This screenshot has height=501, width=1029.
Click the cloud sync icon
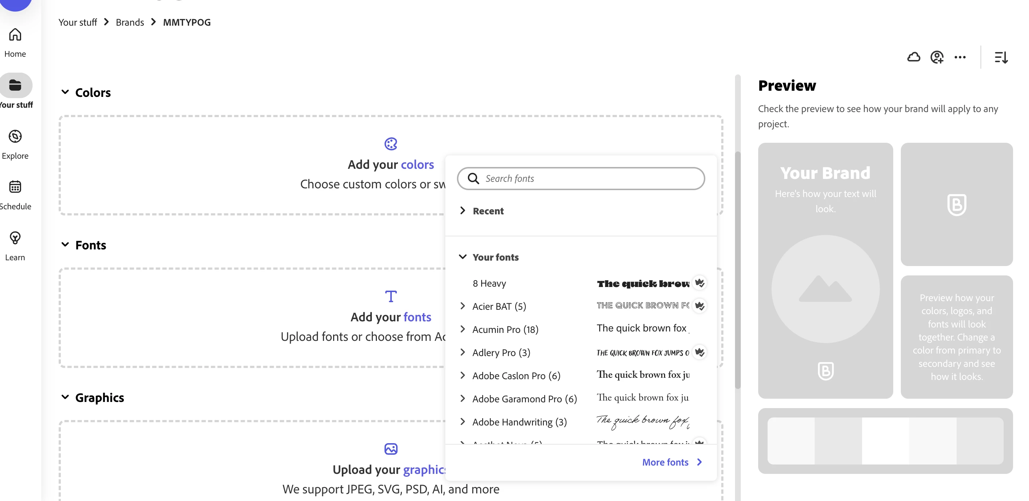(913, 57)
